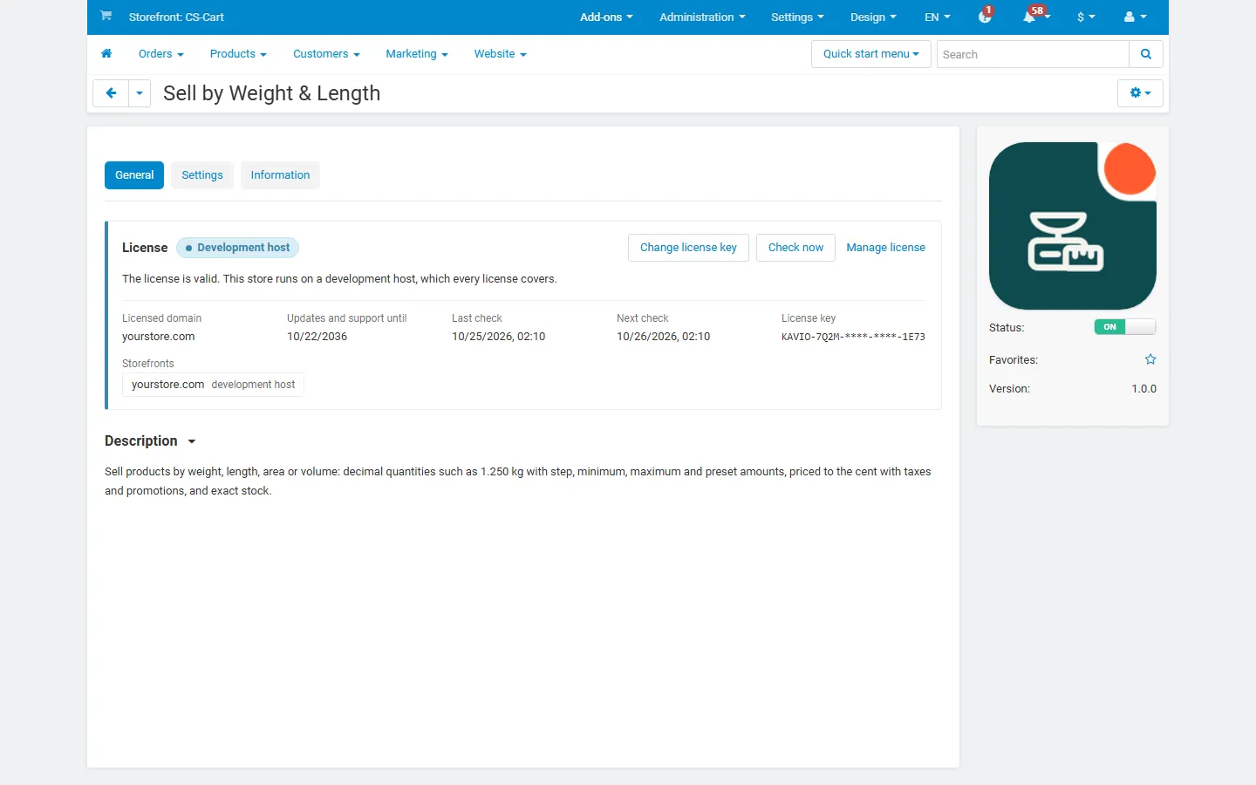Toggle the add-on Status ON switch

[x=1125, y=327]
